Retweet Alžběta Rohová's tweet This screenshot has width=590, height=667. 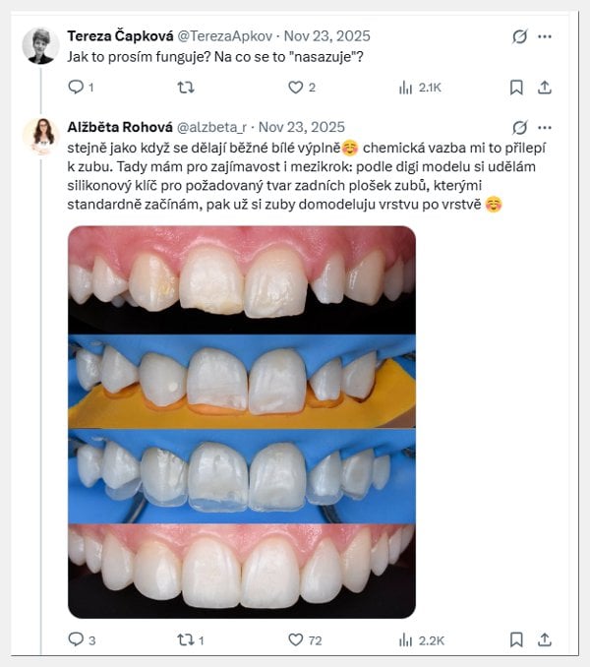(x=185, y=640)
